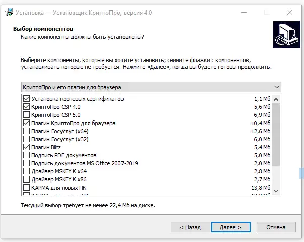Uncheck the "КриптоПро CSP 4.0" checkbox
Image resolution: width=304 pixels, height=242 pixels.
pyautogui.click(x=26, y=107)
